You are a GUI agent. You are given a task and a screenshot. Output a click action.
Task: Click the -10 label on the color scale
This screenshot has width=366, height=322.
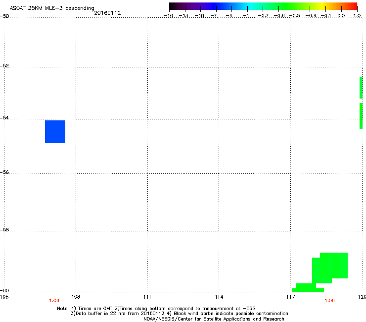pyautogui.click(x=199, y=16)
